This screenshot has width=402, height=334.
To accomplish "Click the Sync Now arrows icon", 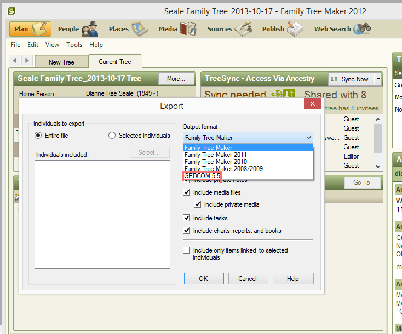I will pos(334,79).
